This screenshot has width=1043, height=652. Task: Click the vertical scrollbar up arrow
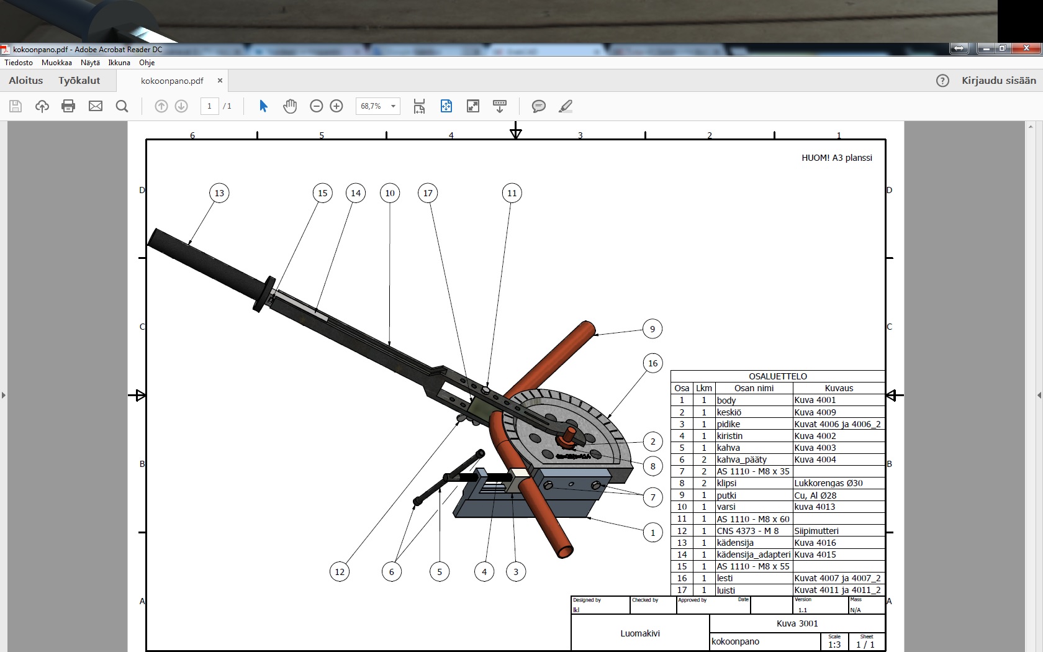pos(1032,127)
